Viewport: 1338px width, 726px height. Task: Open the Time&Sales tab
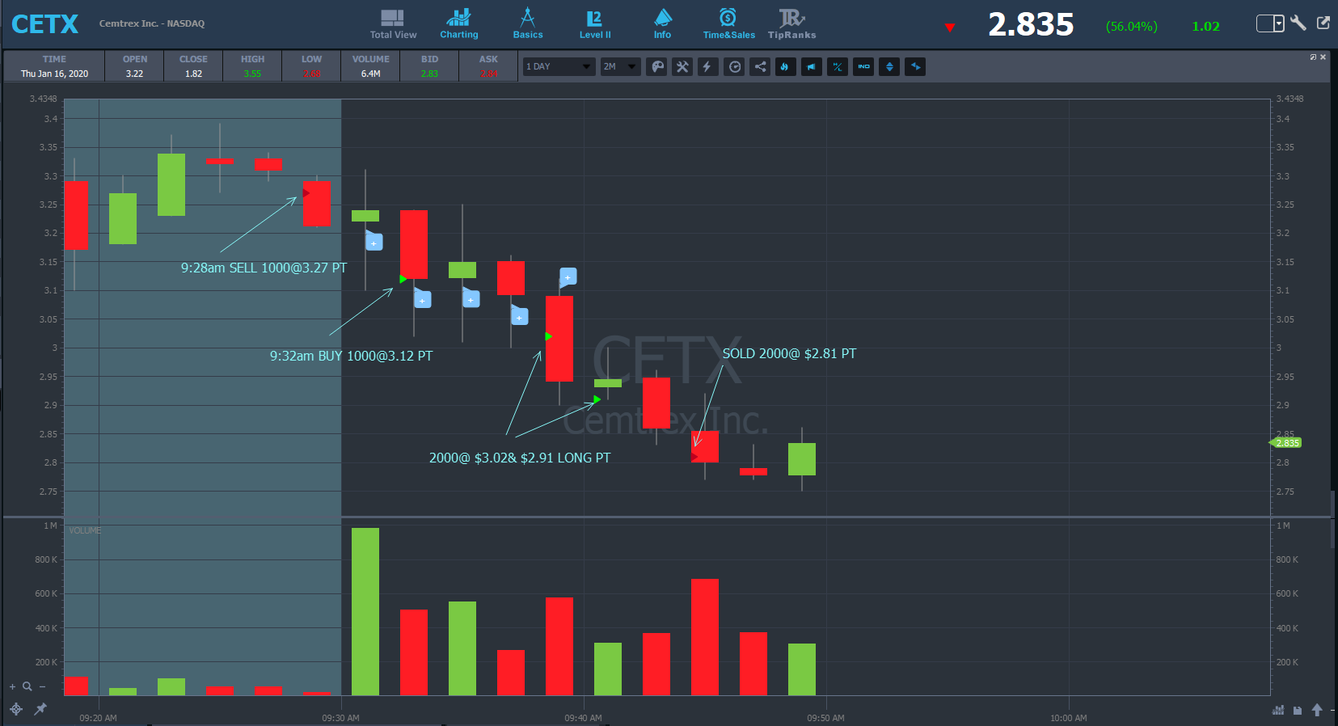728,23
